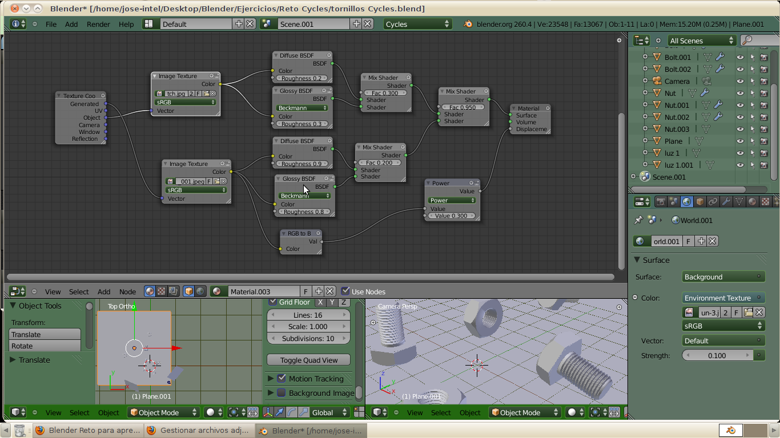Screen dimensions: 780x438
Task: Unlink Material.003 with the X button
Action: [330, 291]
